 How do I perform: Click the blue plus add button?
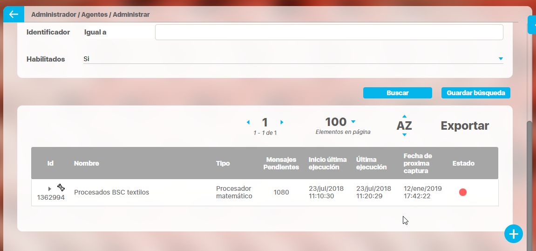coord(514,234)
